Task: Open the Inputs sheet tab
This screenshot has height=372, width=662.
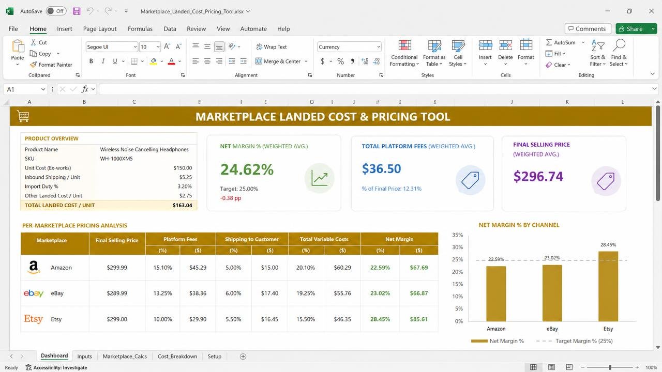Action: coord(84,357)
